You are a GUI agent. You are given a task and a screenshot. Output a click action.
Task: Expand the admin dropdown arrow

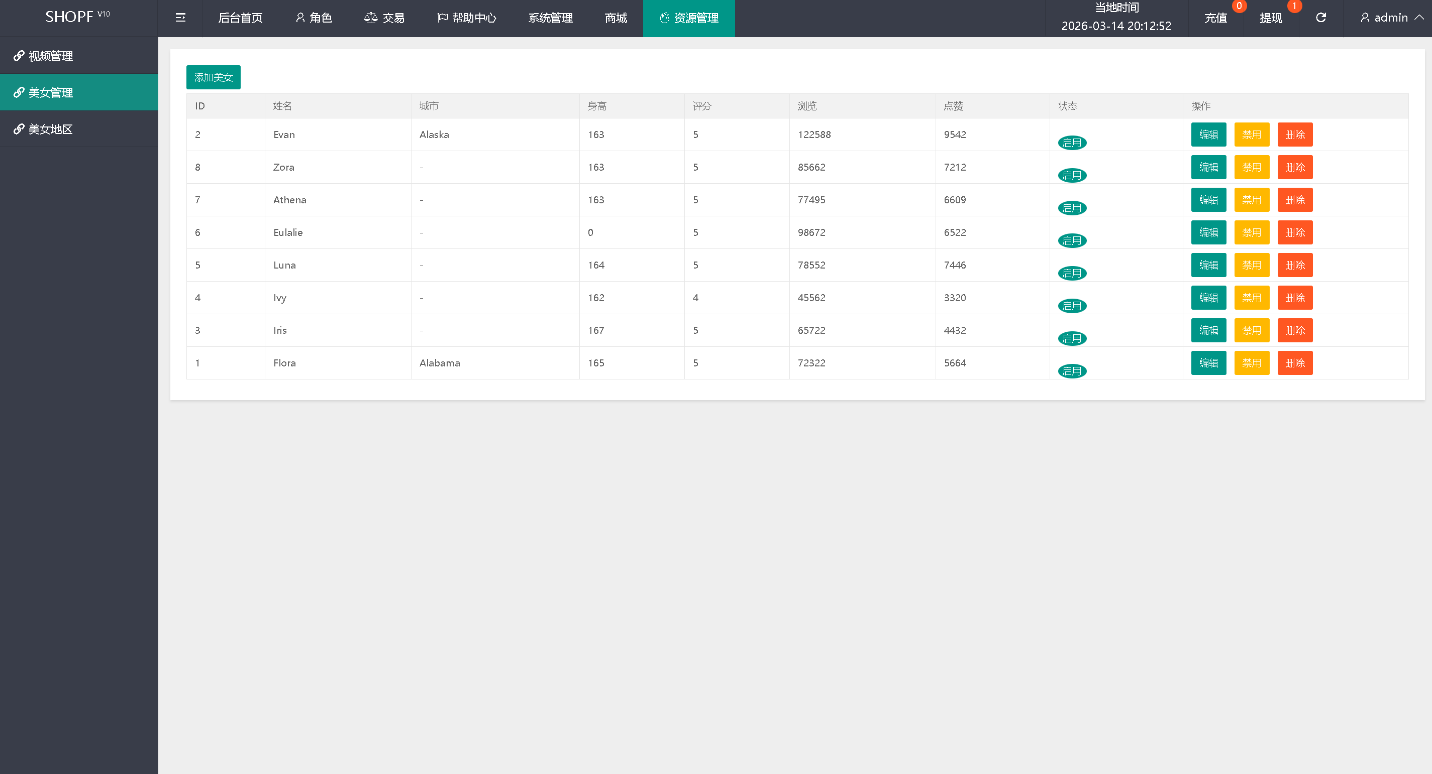(x=1419, y=18)
